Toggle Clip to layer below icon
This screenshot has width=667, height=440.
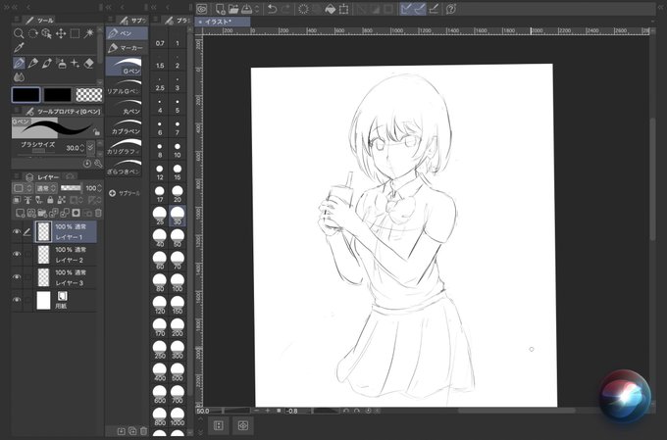click(17, 200)
